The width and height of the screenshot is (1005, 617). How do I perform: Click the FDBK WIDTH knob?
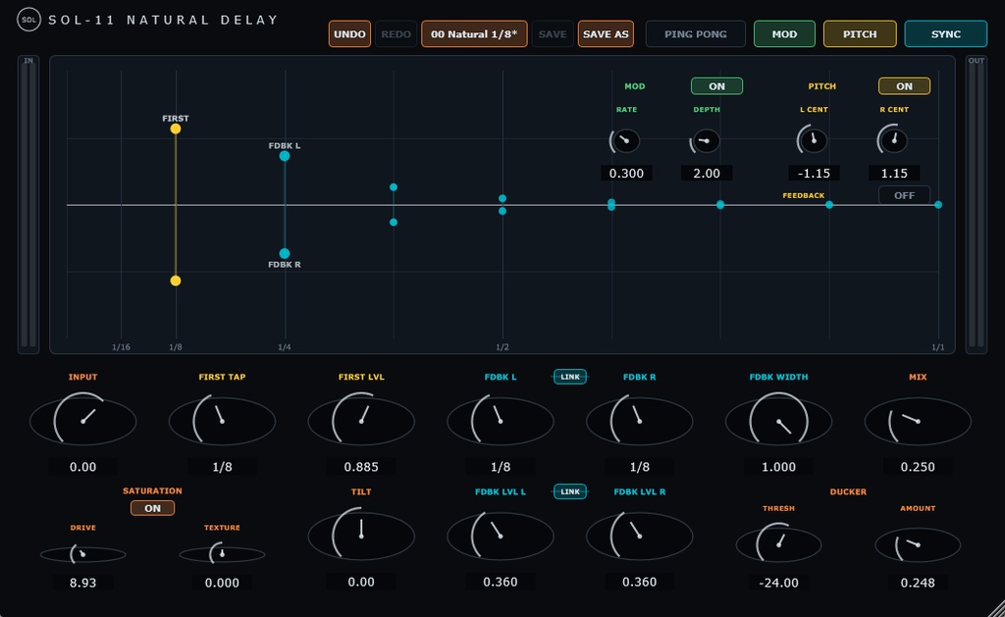pos(778,420)
